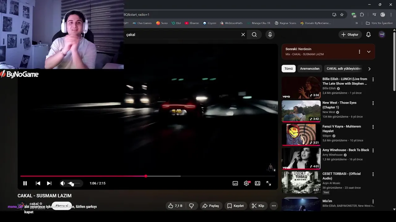Open mix playlist options menu
The height and width of the screenshot is (222, 396).
coord(359,52)
